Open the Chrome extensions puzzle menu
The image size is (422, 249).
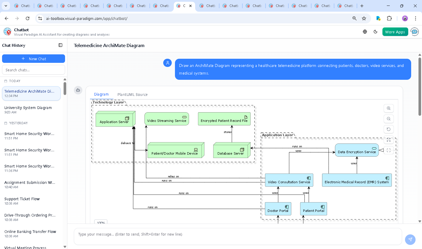coord(389,18)
